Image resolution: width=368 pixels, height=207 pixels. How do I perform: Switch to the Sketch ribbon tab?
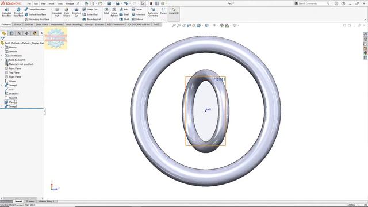click(x=17, y=24)
